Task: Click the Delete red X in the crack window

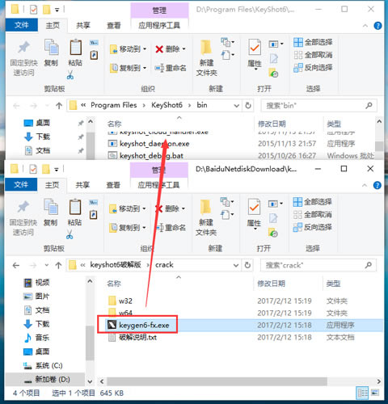Action: pyautogui.click(x=159, y=208)
